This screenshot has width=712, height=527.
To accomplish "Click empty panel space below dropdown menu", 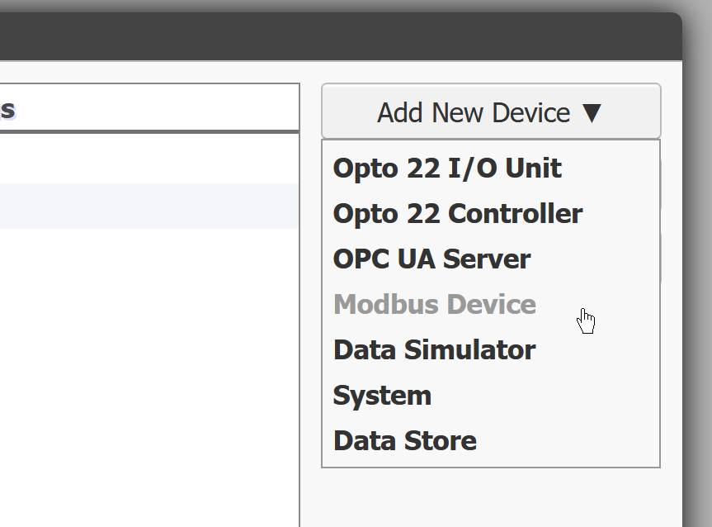I will pos(491,498).
